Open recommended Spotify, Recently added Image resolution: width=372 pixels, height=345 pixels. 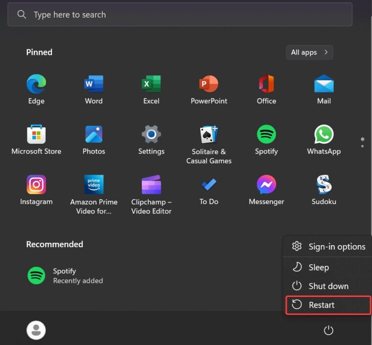point(65,276)
